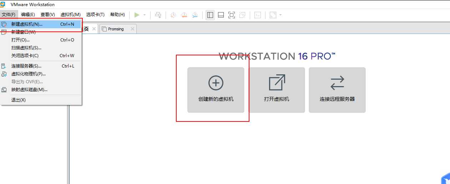Open the stretch display dropdown arrow

tap(280, 15)
